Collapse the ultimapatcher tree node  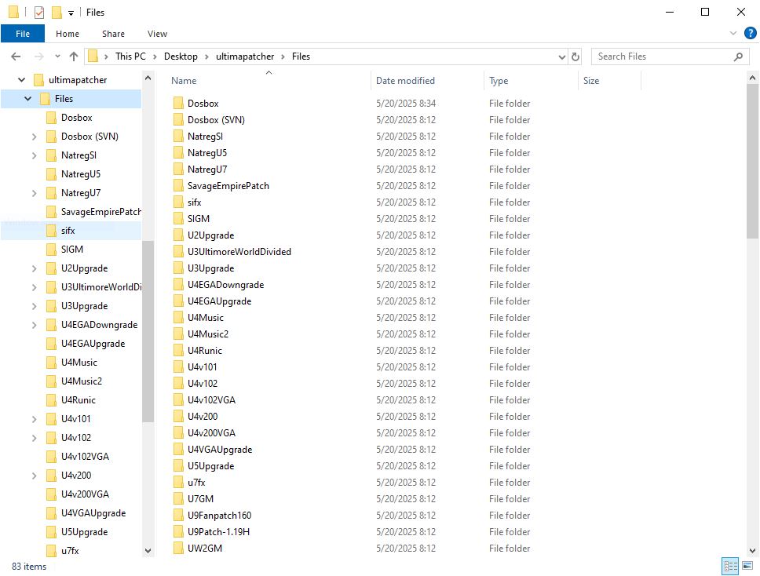coord(21,80)
